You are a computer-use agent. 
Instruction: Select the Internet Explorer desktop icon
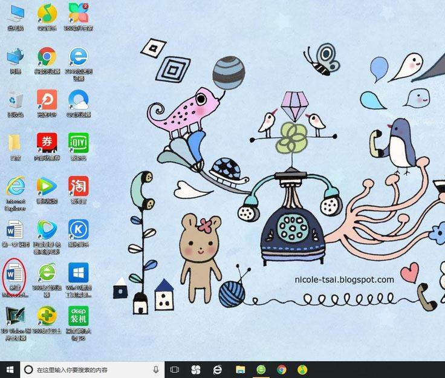(16, 194)
